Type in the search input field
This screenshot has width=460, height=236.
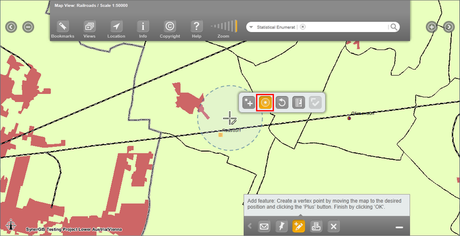(347, 27)
